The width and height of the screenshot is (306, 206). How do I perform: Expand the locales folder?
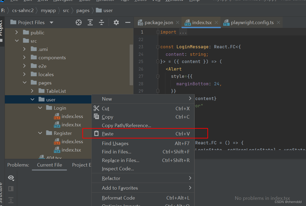(24, 74)
